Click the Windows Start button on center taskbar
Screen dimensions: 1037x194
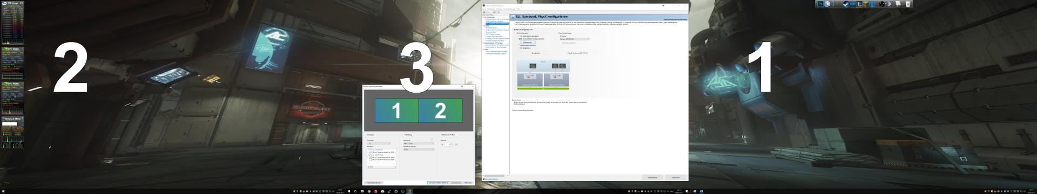(349, 191)
